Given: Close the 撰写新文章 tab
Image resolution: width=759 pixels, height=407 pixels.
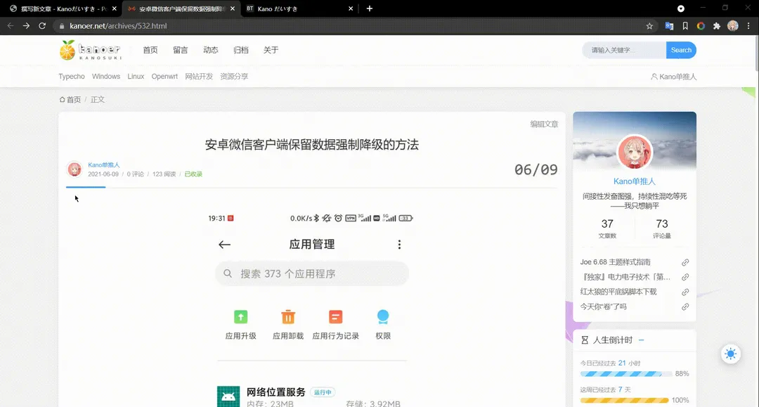Looking at the screenshot, I should pos(115,8).
